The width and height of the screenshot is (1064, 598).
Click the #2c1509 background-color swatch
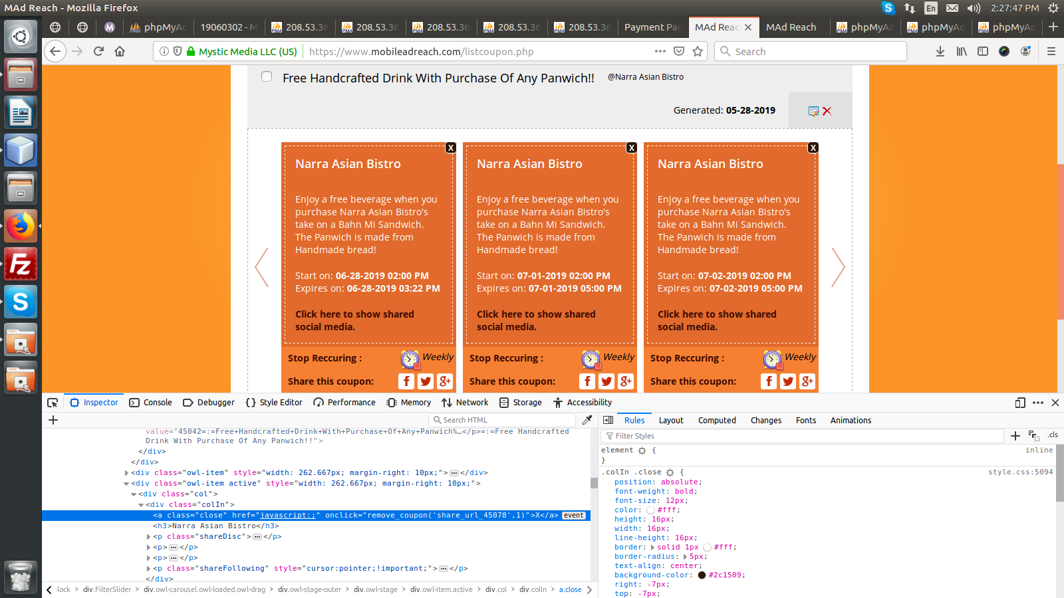coord(702,575)
